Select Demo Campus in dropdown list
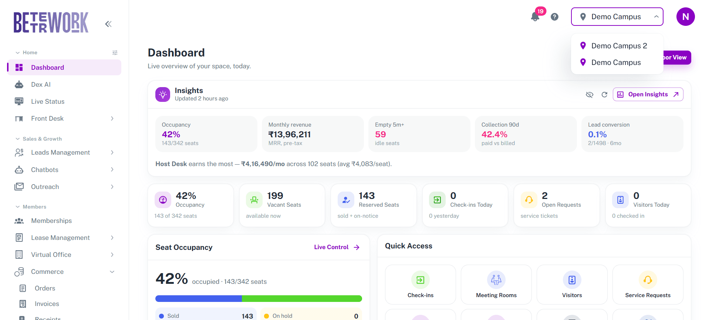This screenshot has width=709, height=320. 617,62
